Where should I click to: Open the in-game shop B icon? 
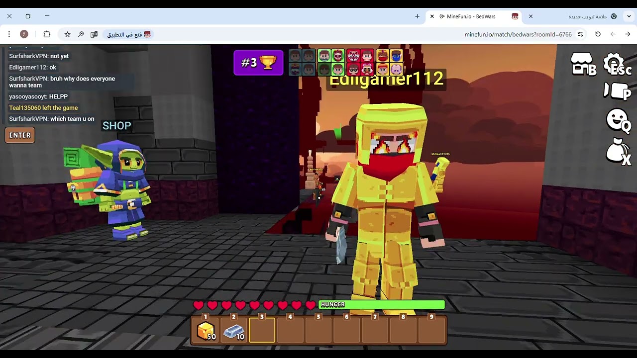click(x=583, y=65)
